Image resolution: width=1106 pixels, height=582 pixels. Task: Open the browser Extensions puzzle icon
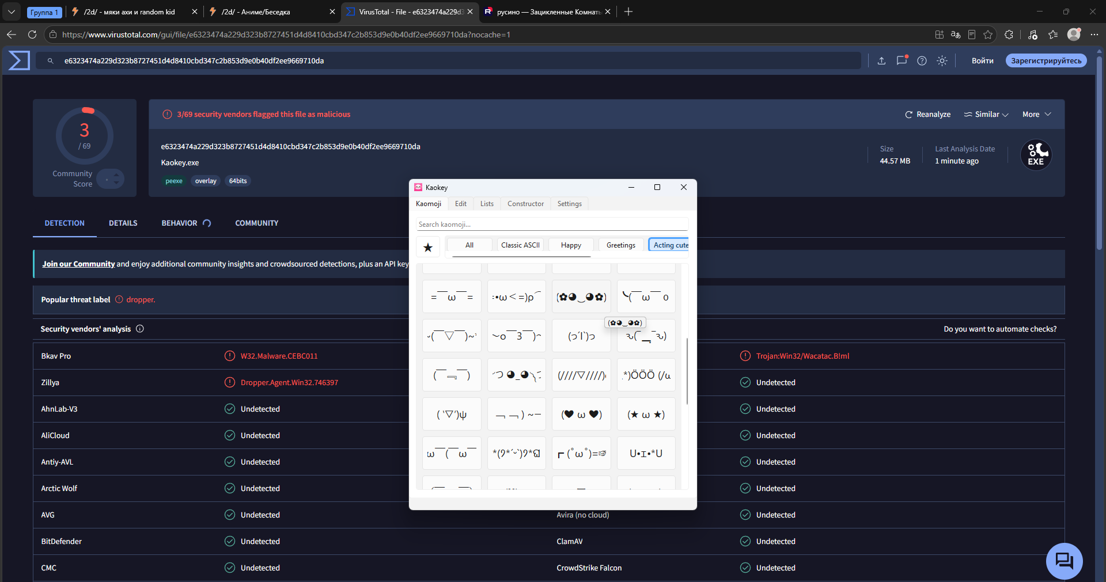pos(1009,35)
